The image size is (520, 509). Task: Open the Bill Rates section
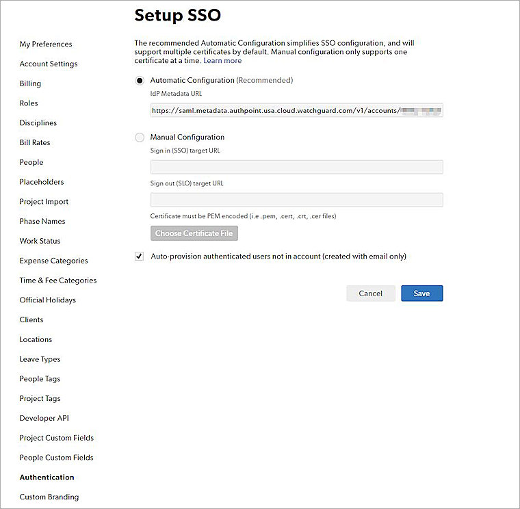pyautogui.click(x=35, y=143)
